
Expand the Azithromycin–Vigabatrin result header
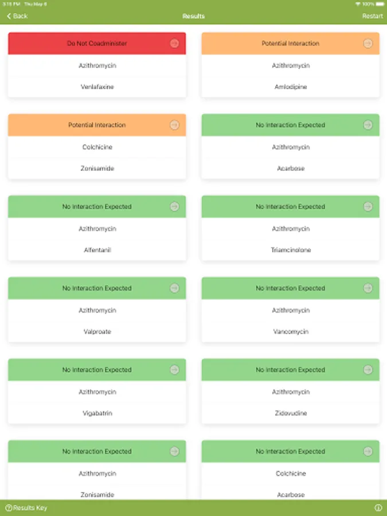click(x=97, y=370)
